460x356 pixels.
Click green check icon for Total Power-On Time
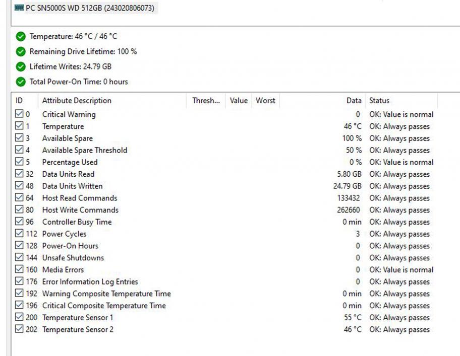[21, 82]
